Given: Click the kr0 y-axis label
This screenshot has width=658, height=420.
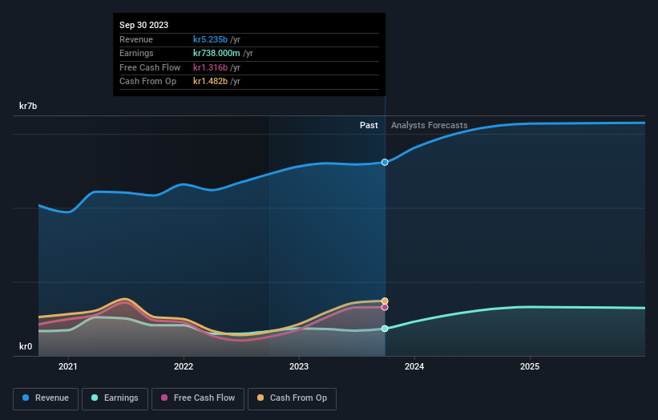Looking at the screenshot, I should [x=26, y=346].
